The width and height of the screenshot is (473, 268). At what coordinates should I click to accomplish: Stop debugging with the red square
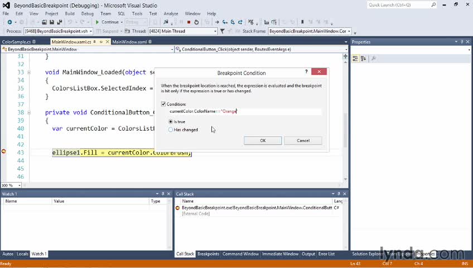pyautogui.click(x=189, y=22)
